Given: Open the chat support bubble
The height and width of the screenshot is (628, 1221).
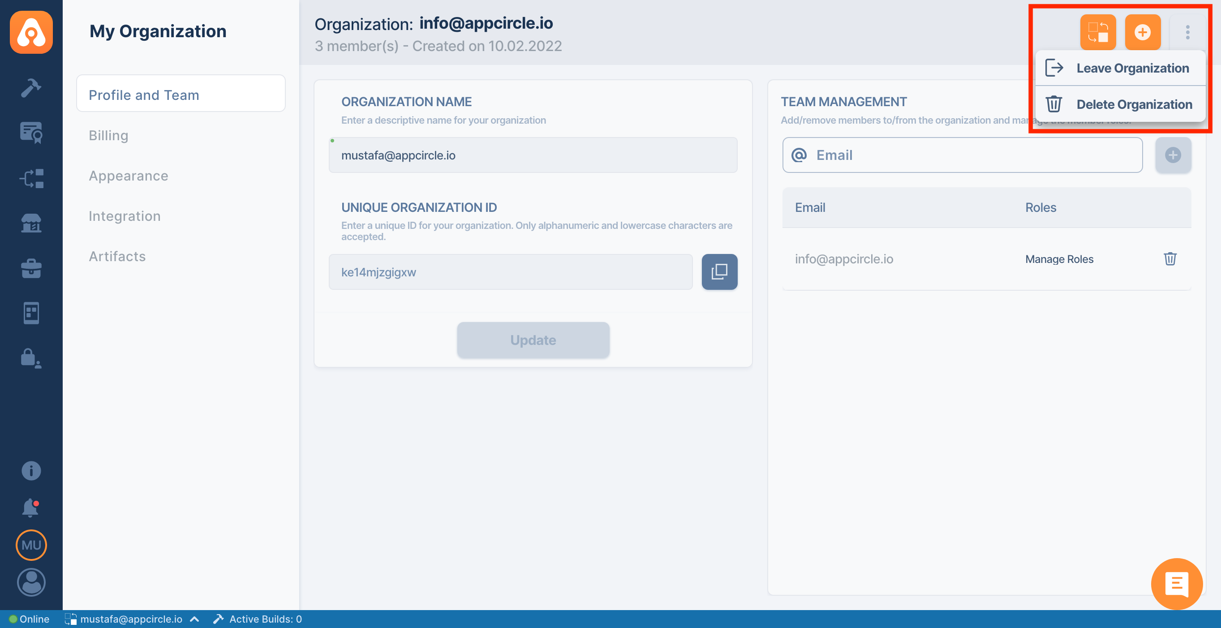Looking at the screenshot, I should [x=1177, y=584].
